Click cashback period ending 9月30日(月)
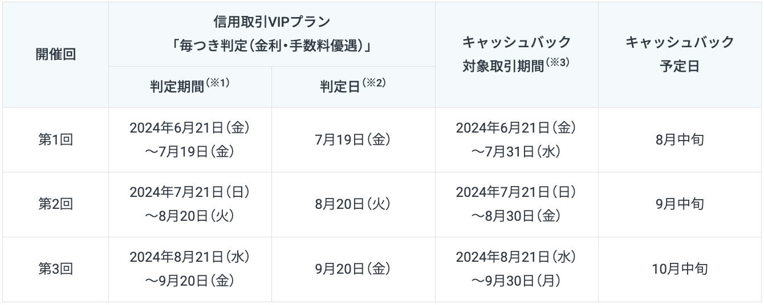The height and width of the screenshot is (305, 764). coord(517,269)
